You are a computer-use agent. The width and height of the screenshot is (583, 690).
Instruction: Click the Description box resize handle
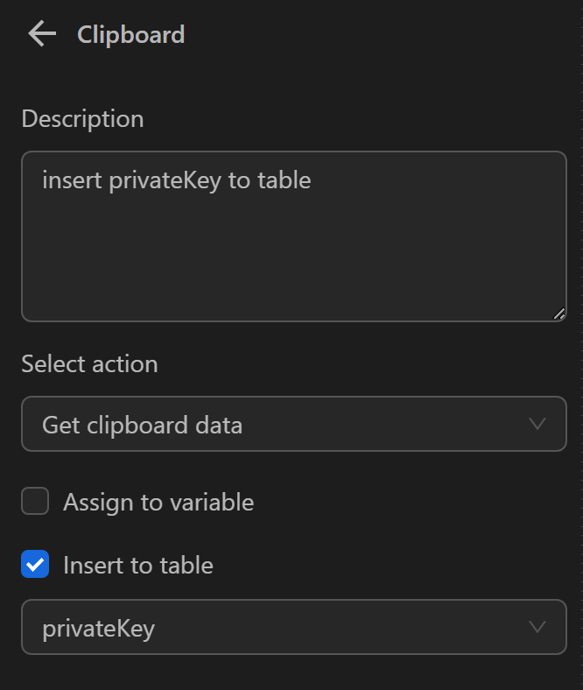pos(558,313)
